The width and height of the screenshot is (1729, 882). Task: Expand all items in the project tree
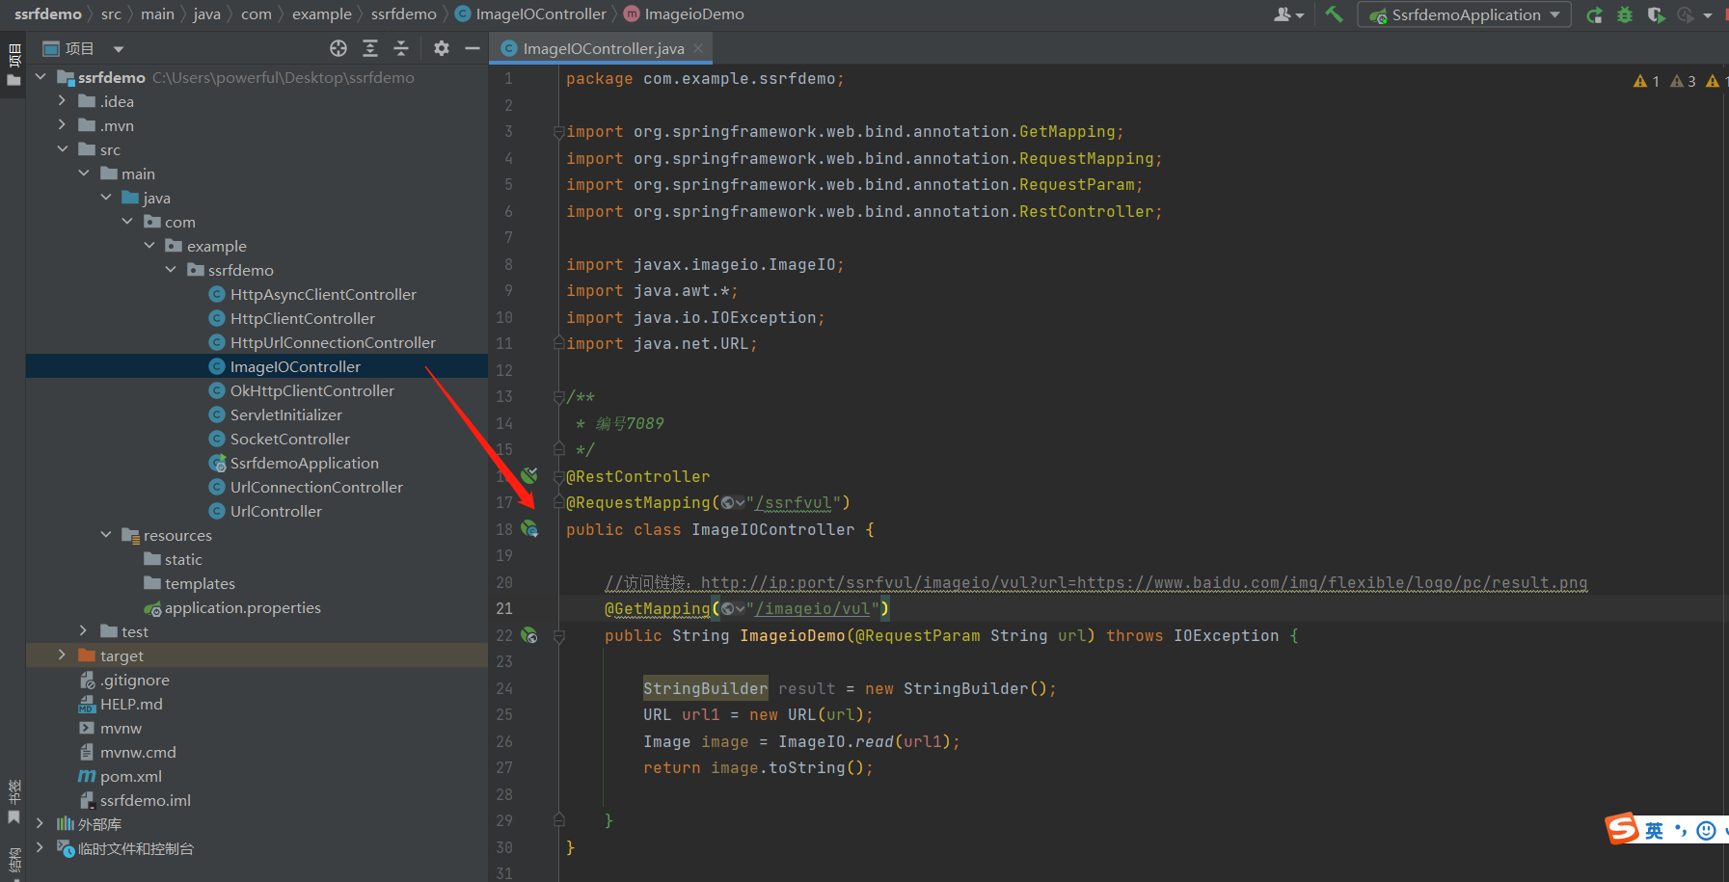[370, 48]
